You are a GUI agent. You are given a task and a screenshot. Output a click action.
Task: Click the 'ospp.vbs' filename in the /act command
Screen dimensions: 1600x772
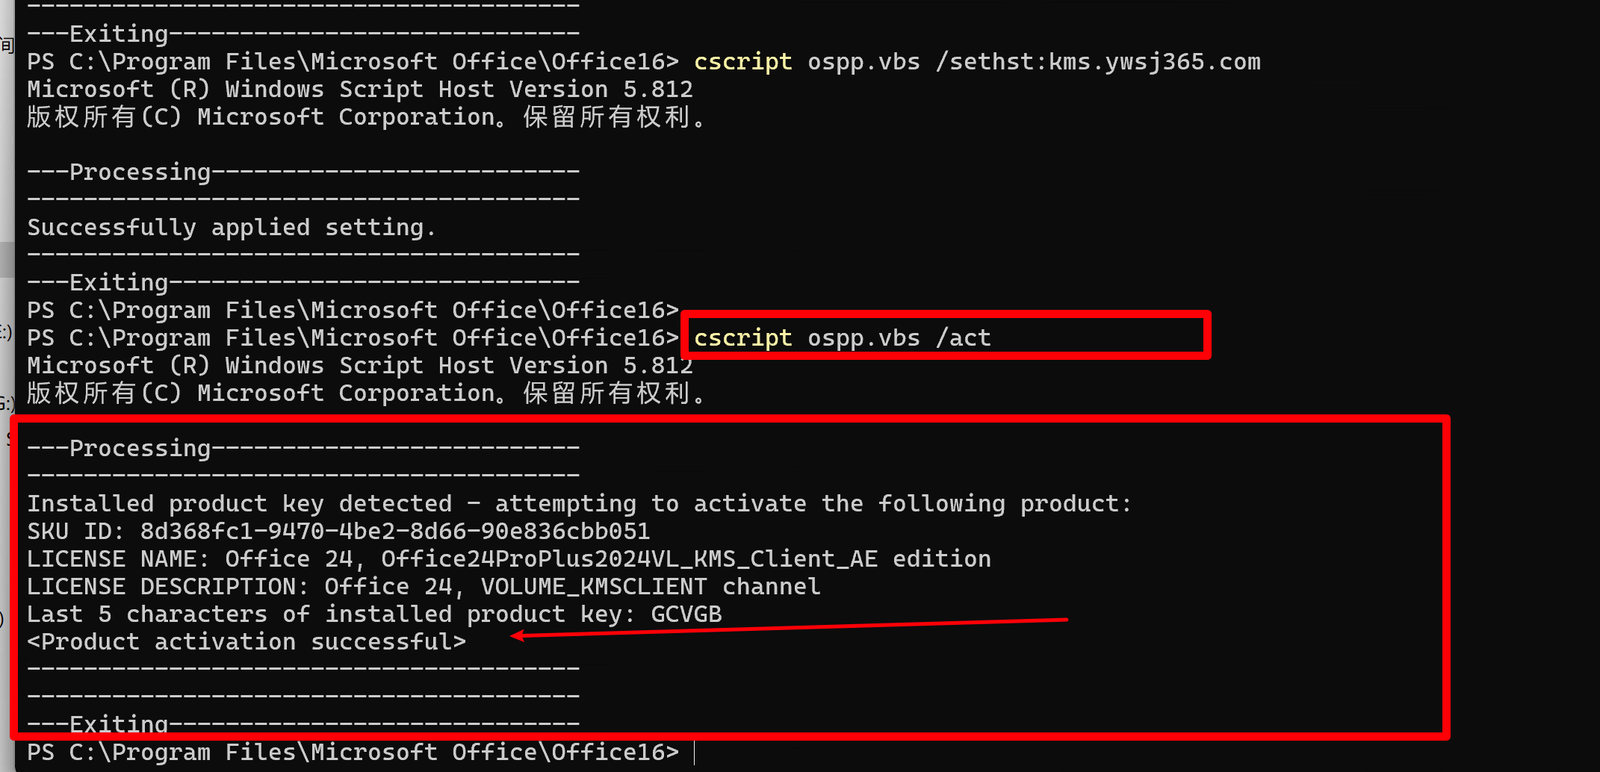tap(863, 338)
